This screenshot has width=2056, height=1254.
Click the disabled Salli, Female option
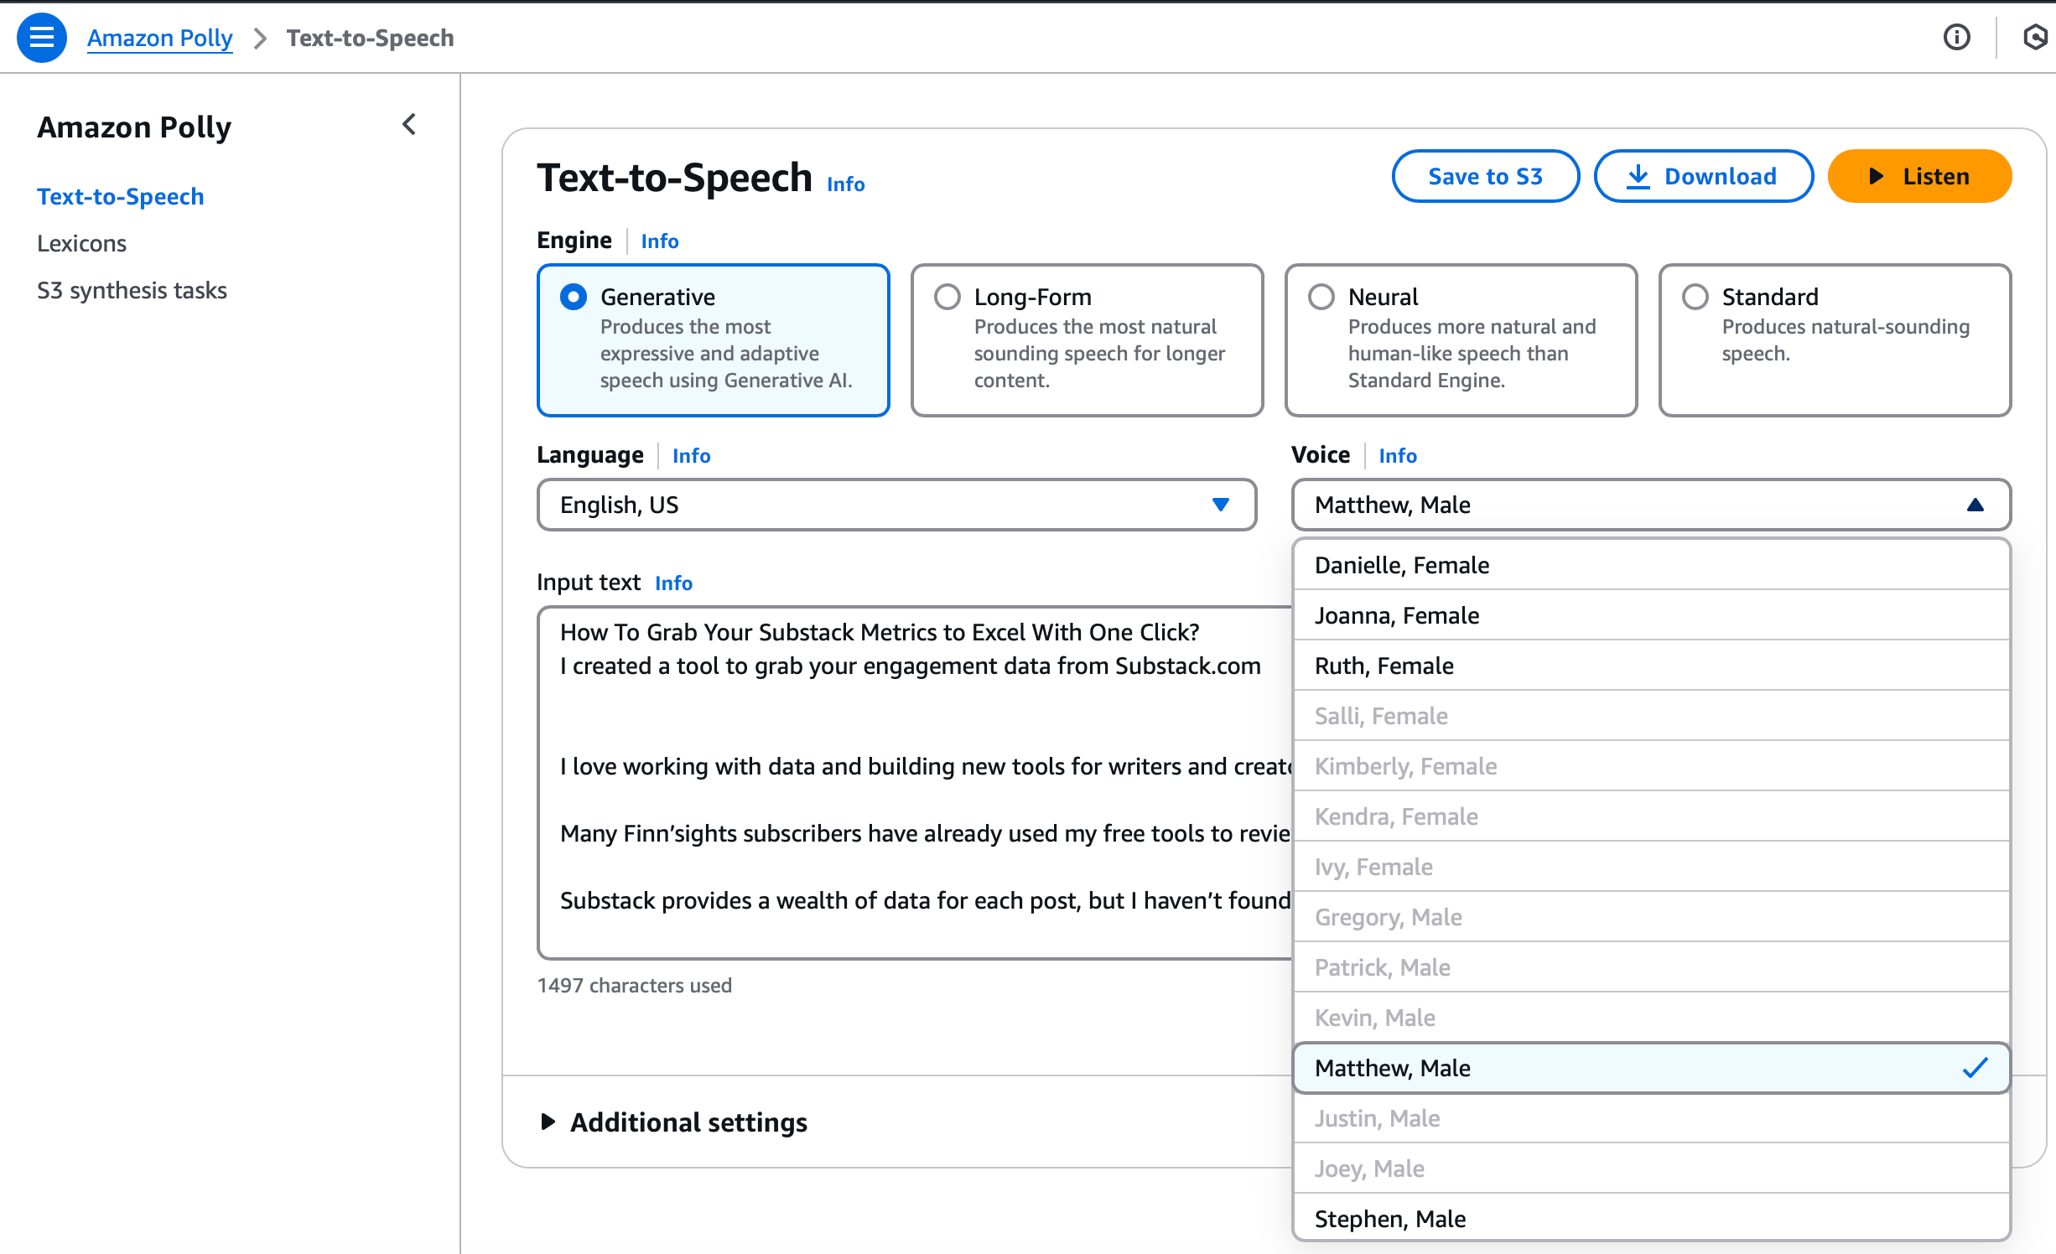tap(1651, 716)
